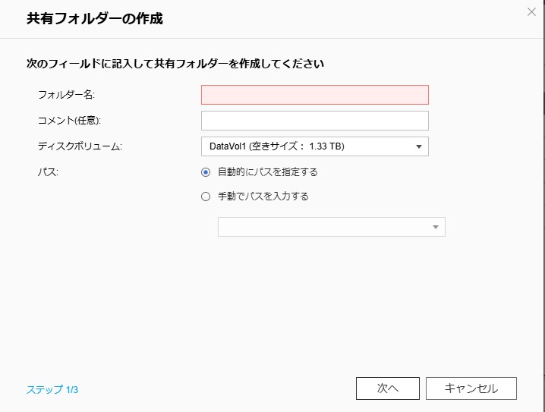Click the ディスクボリューム label
This screenshot has width=545, height=412.
pyautogui.click(x=80, y=146)
